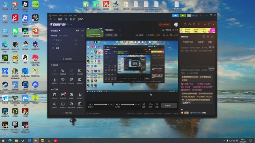Open the 礼物心愿 interactive feature
The width and height of the screenshot is (255, 143).
[x=79, y=71]
